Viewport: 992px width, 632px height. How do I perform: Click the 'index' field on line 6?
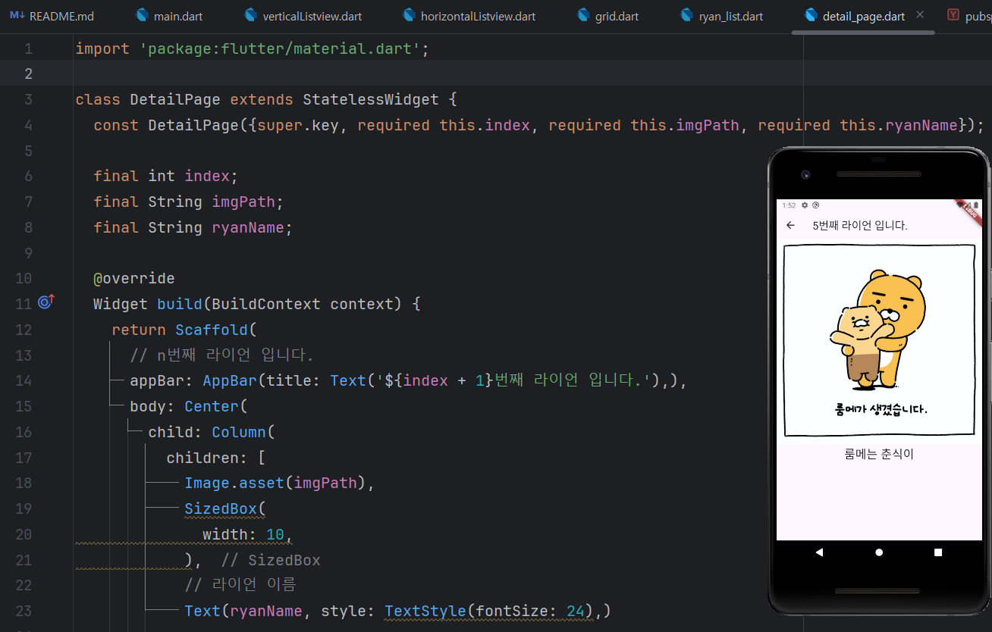click(x=207, y=176)
